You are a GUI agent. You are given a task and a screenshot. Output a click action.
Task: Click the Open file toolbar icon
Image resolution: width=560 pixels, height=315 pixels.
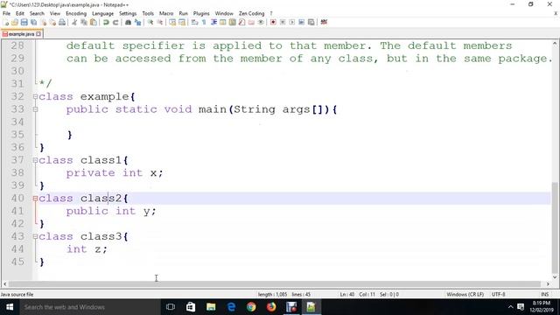click(15, 22)
